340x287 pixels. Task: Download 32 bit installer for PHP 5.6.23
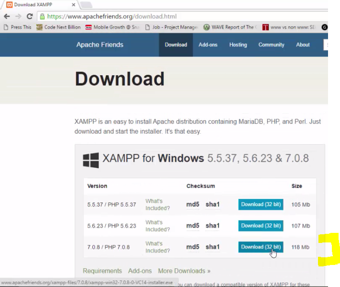[x=261, y=226]
